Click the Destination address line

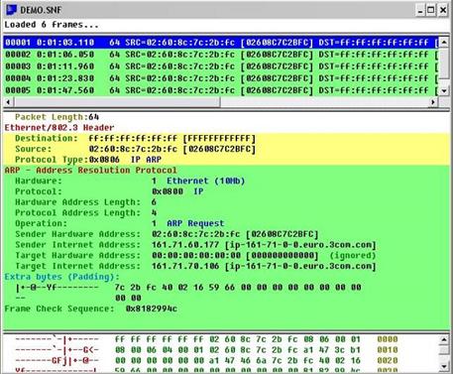click(x=135, y=138)
